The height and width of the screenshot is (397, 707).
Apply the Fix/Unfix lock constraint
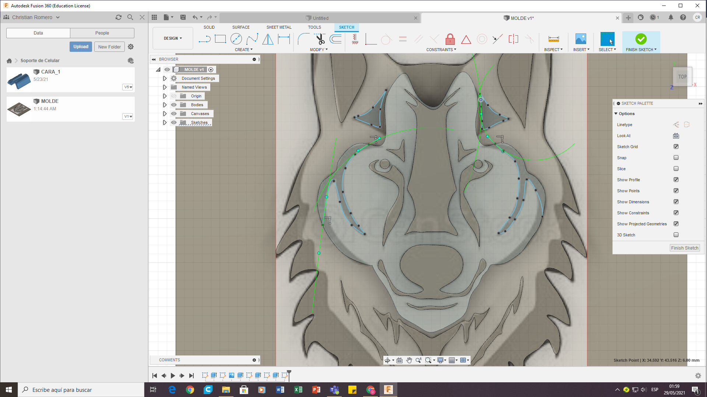point(450,39)
